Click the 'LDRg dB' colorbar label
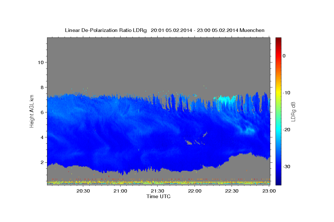 point(293,112)
